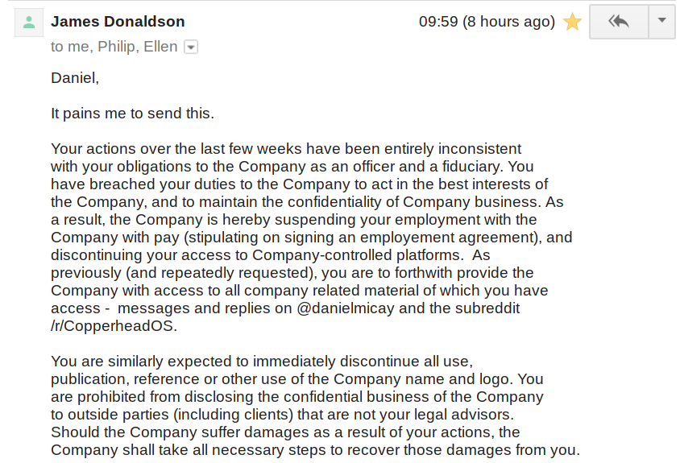Click the word "to" in the recipient line
Image resolution: width=680 pixels, height=463 pixels.
coord(57,47)
